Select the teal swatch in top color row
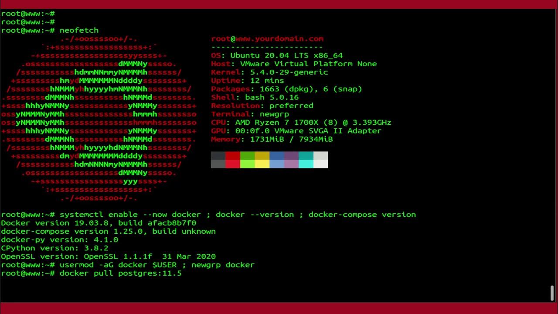The width and height of the screenshot is (558, 314). coord(306,156)
